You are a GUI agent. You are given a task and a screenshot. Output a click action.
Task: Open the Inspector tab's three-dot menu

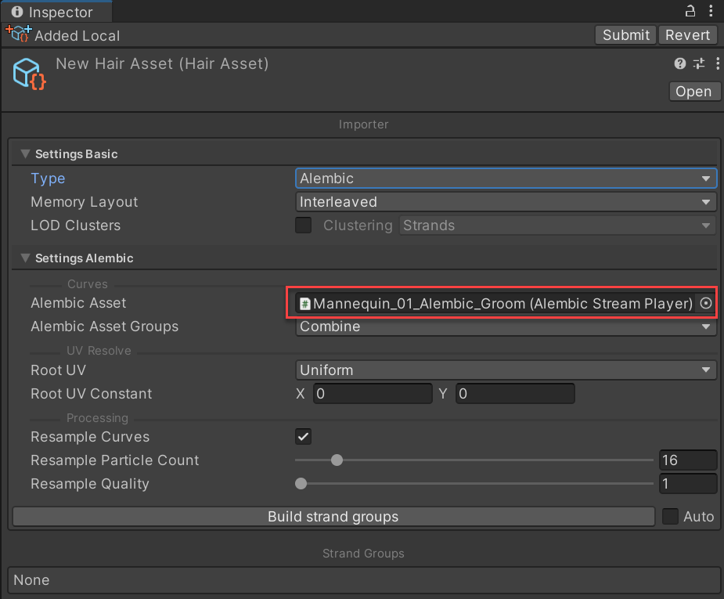711,11
